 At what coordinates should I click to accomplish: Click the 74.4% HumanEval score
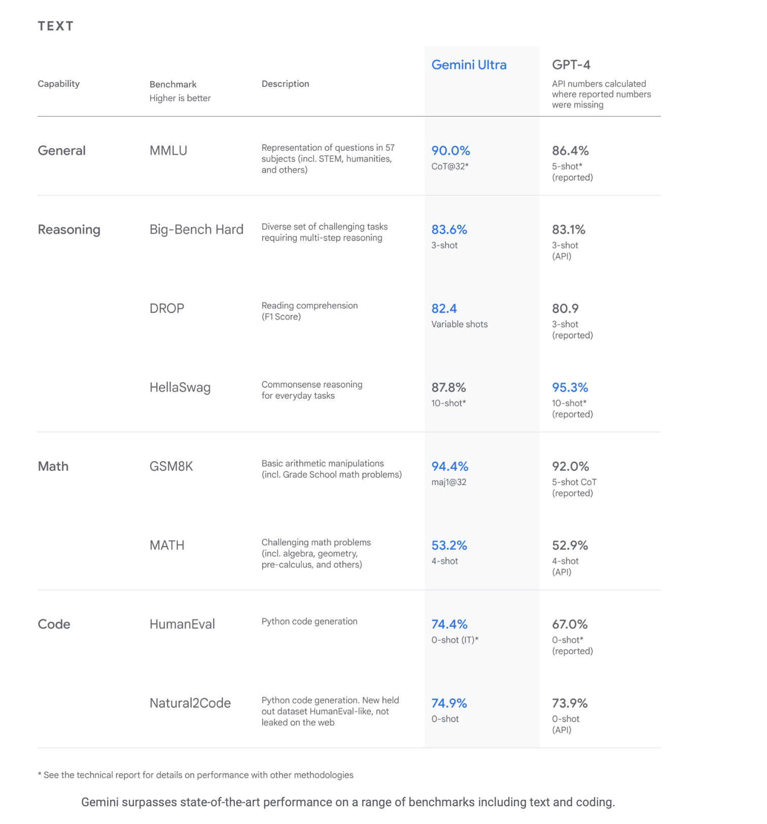click(449, 624)
